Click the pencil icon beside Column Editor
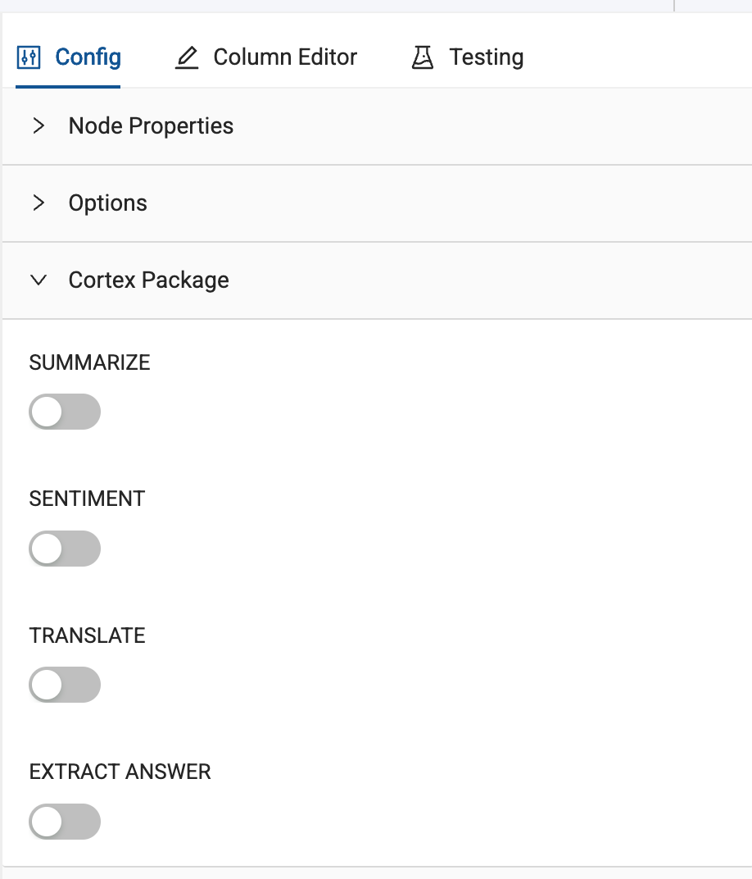 [187, 57]
